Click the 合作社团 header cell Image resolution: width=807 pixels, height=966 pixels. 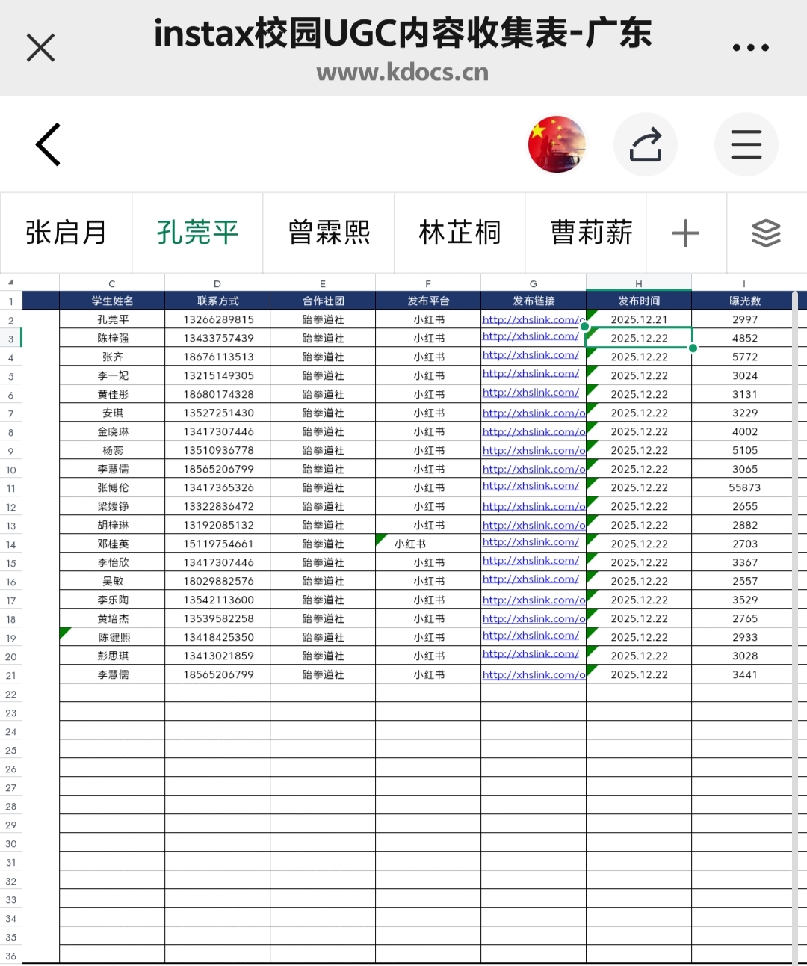323,301
